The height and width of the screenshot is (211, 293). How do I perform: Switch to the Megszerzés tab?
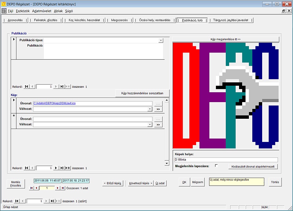pos(119,20)
